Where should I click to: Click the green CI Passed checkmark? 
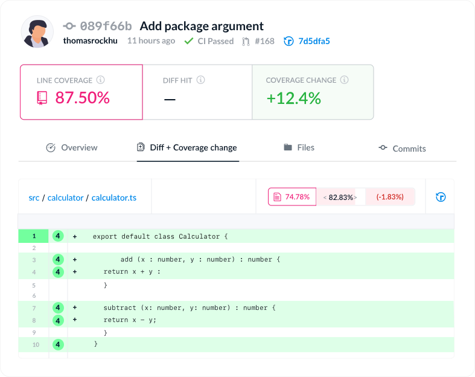189,40
